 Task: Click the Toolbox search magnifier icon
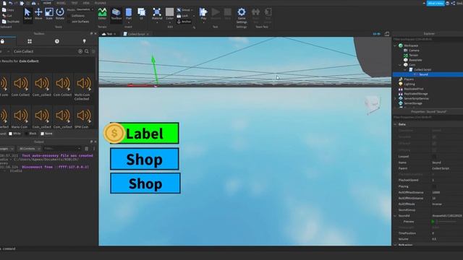tap(87, 51)
